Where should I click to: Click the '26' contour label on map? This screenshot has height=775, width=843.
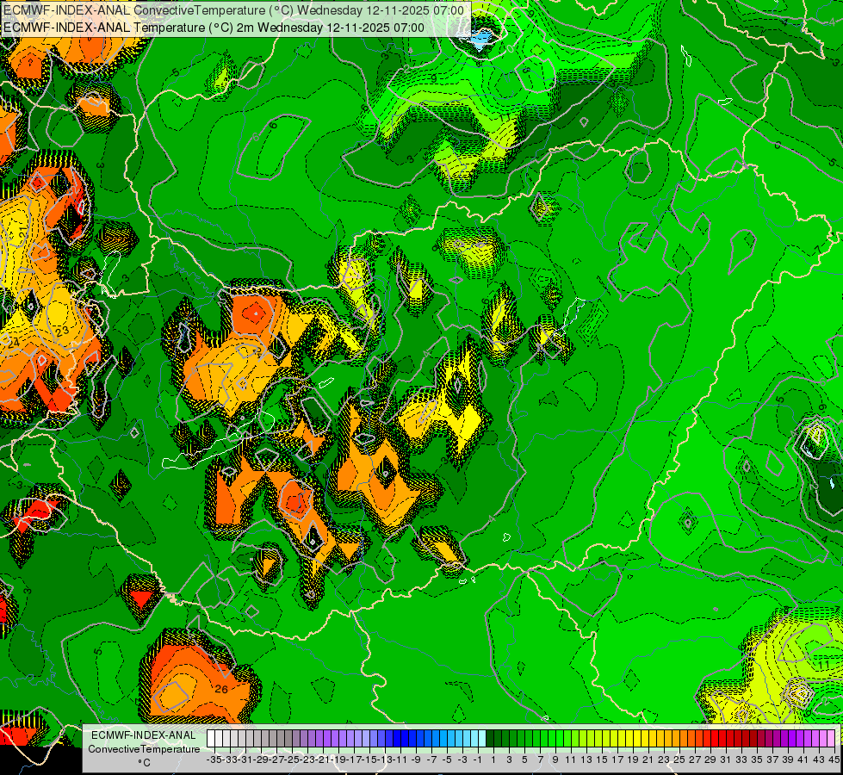pos(221,689)
